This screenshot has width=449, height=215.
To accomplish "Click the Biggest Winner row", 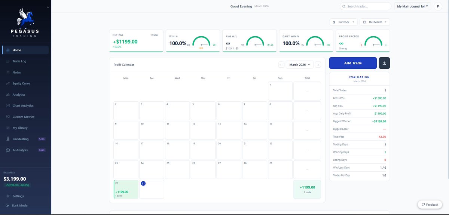I will click(360, 121).
